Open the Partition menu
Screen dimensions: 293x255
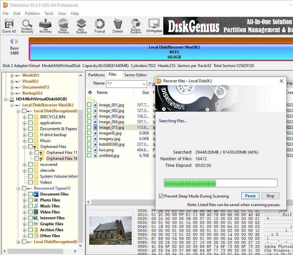click(x=32, y=14)
